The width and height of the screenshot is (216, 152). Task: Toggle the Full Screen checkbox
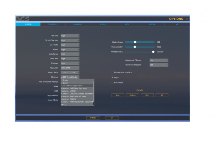(112, 83)
